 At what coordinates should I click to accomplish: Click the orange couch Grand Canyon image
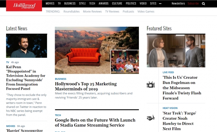(x=97, y=50)
